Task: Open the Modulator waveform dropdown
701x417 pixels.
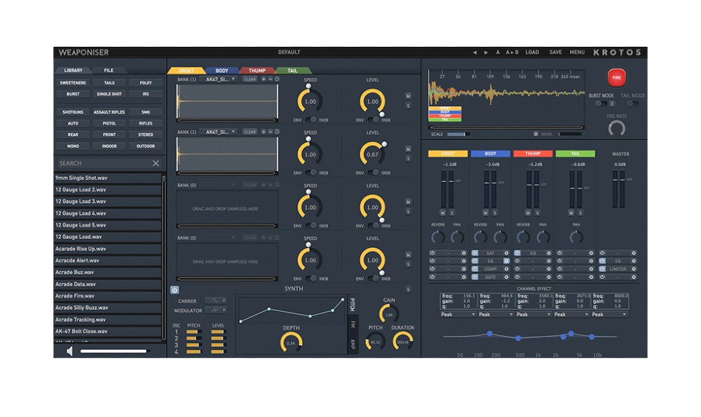Action: pyautogui.click(x=216, y=310)
